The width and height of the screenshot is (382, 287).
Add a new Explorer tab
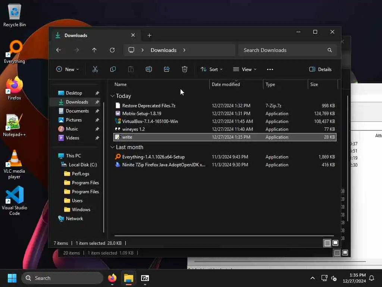coord(149,36)
